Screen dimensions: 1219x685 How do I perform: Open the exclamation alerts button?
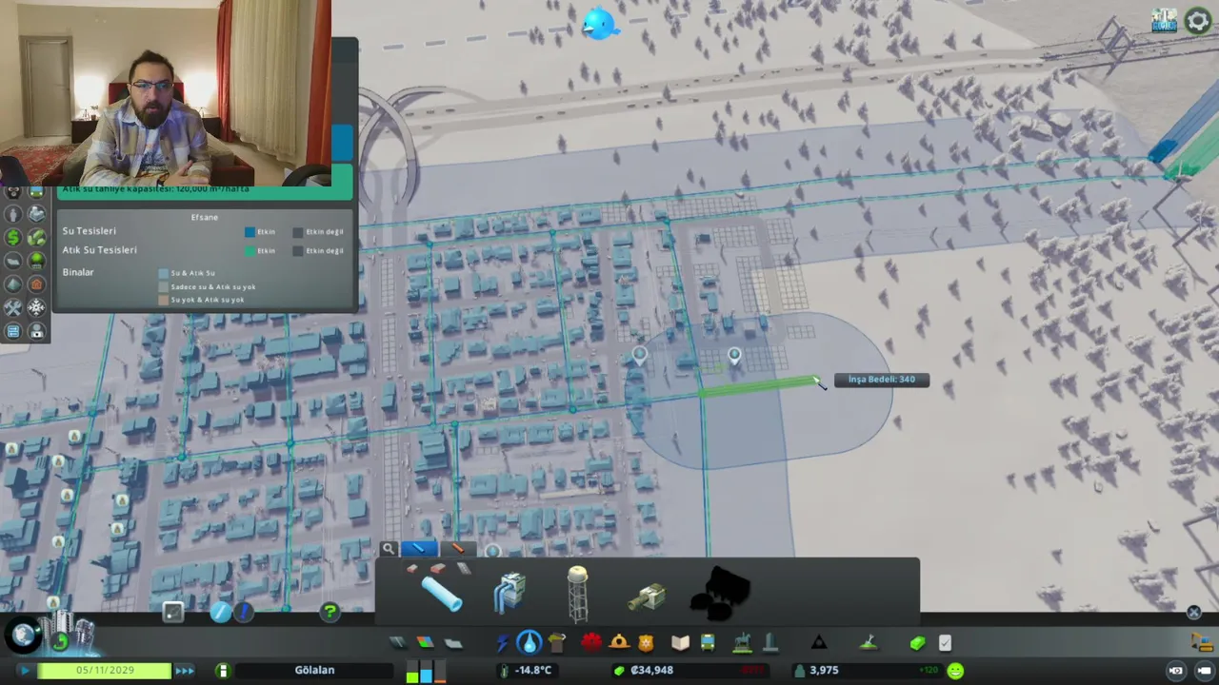[245, 613]
